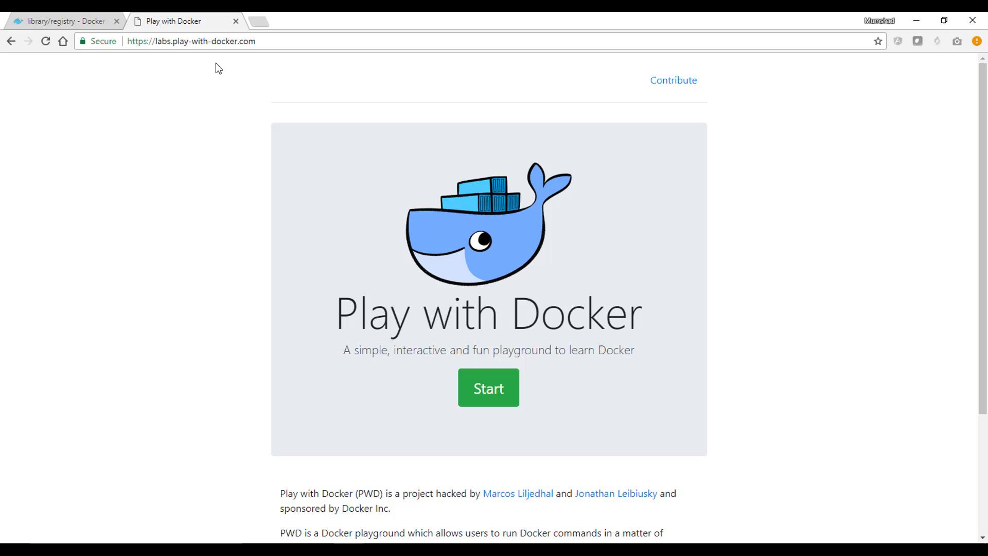Click the green Secure padlock icon
The image size is (988, 556).
[83, 41]
